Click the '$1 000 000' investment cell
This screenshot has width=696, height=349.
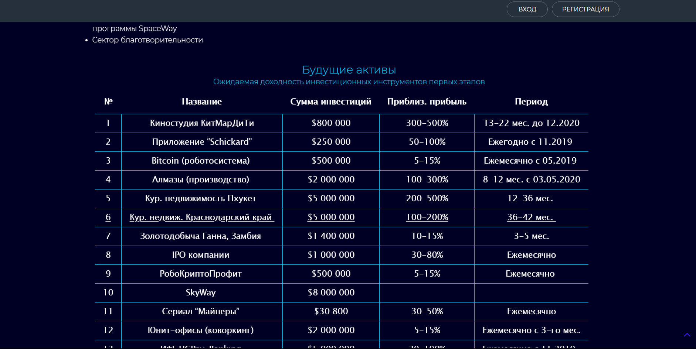coord(331,255)
